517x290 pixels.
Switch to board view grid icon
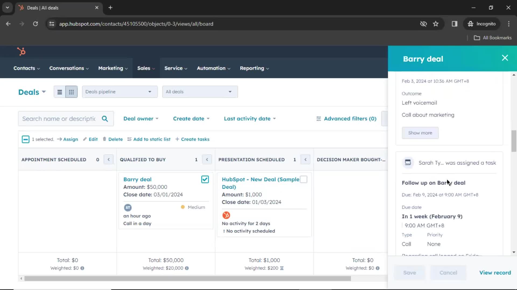click(71, 92)
